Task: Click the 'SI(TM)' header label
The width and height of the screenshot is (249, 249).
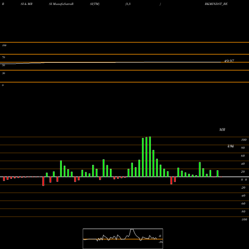Action: [x=95, y=4]
